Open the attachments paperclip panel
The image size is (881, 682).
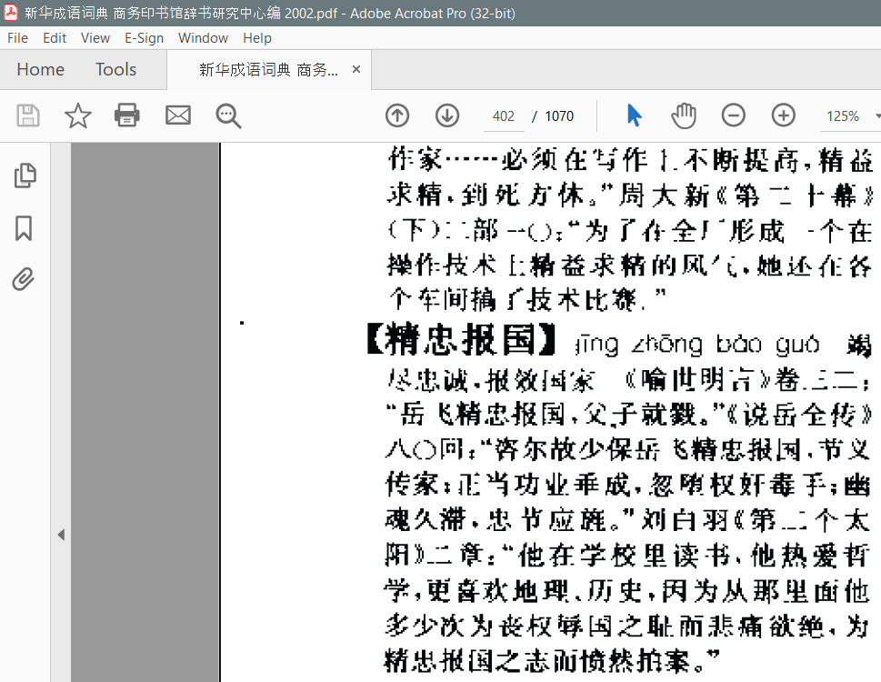pos(25,279)
